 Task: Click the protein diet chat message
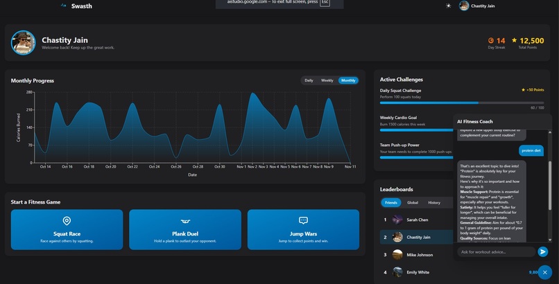531,150
